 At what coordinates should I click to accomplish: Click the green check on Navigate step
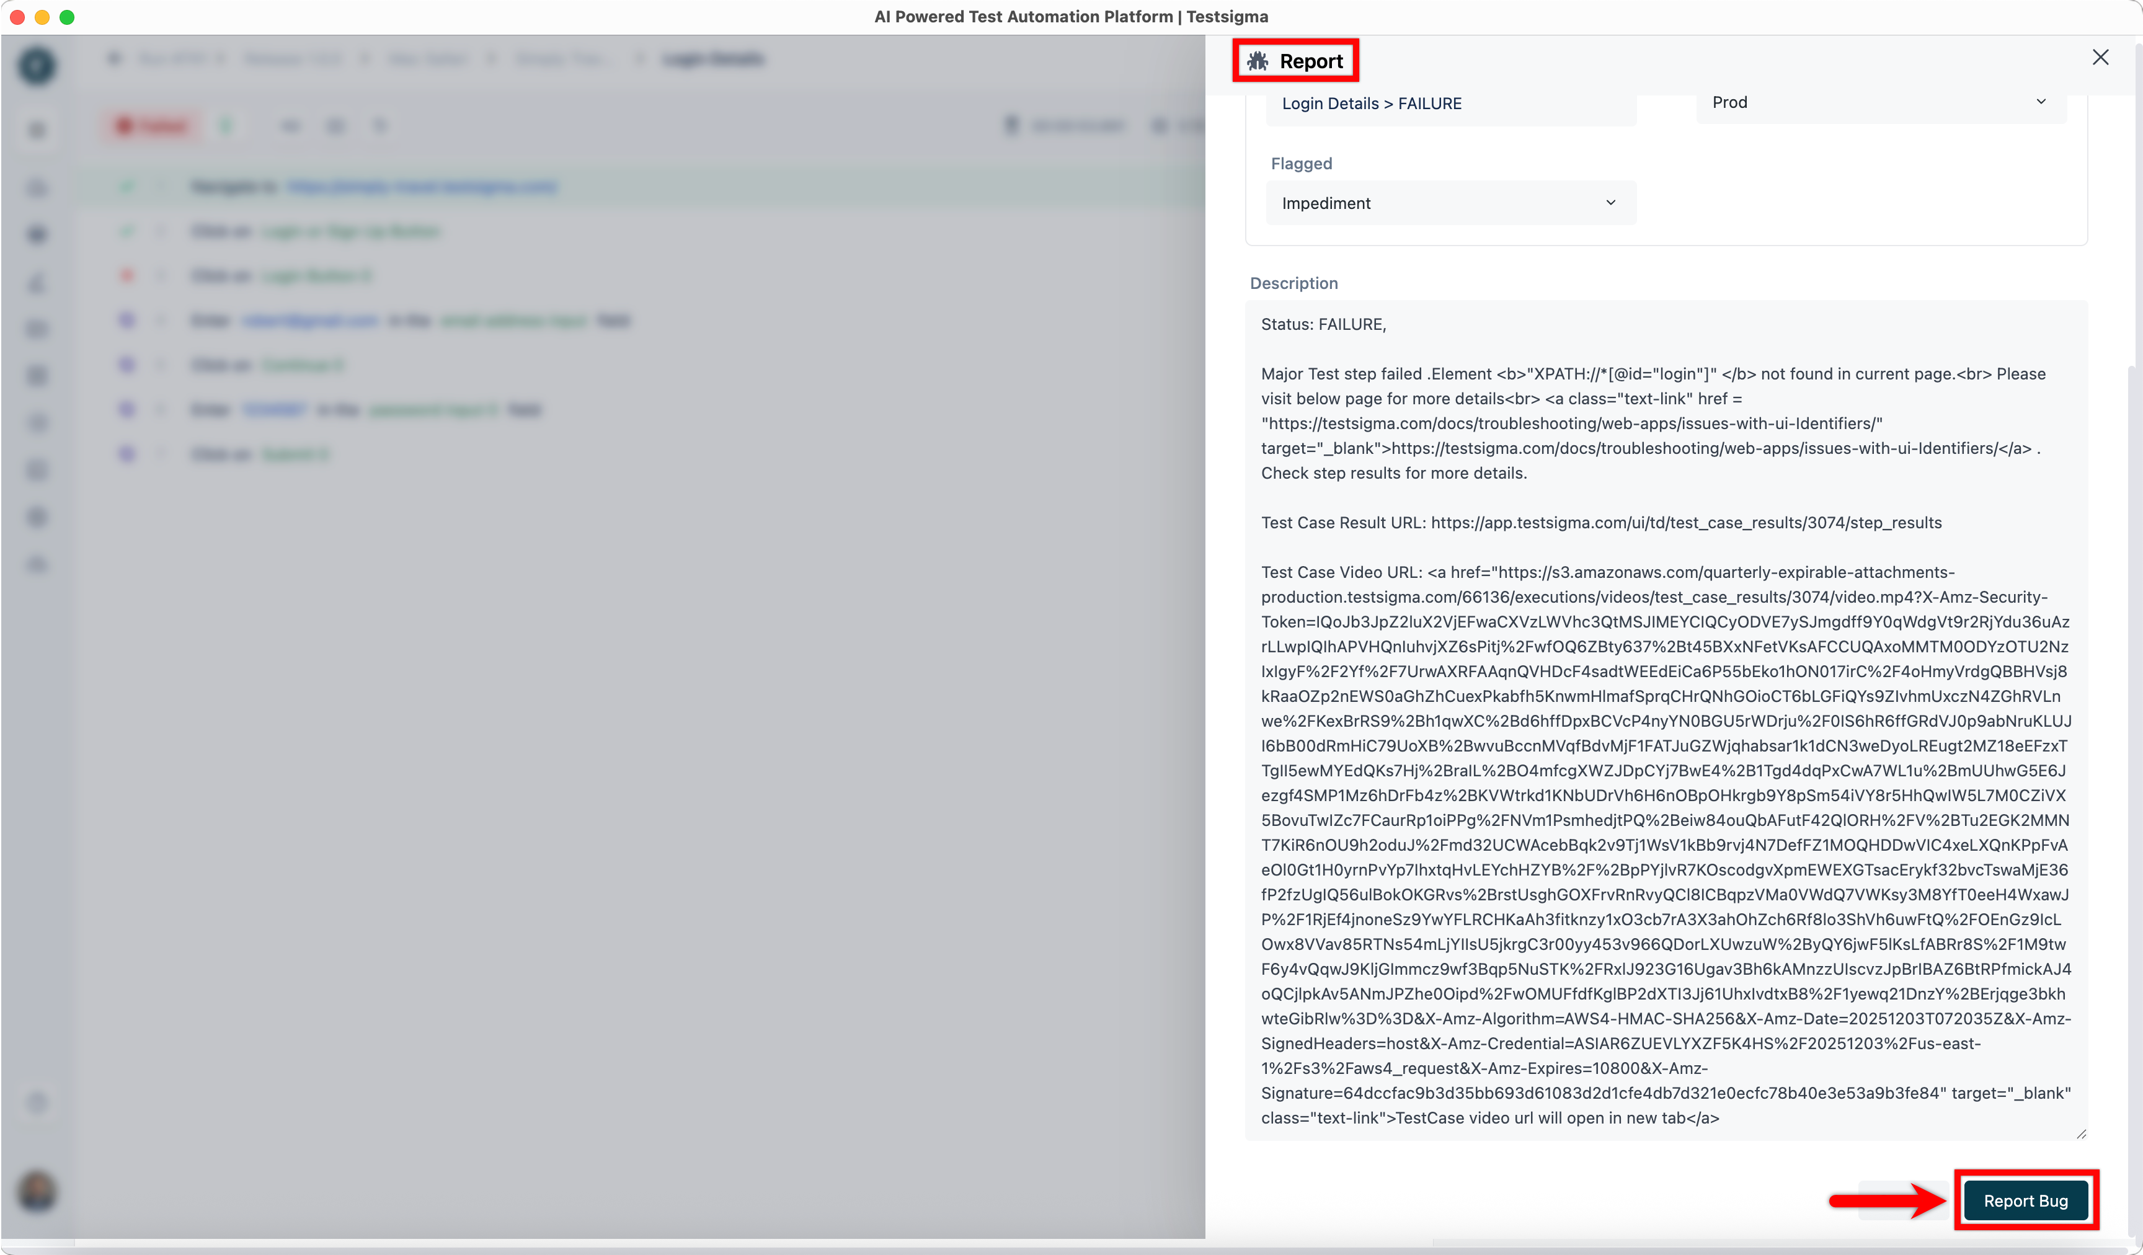[126, 186]
